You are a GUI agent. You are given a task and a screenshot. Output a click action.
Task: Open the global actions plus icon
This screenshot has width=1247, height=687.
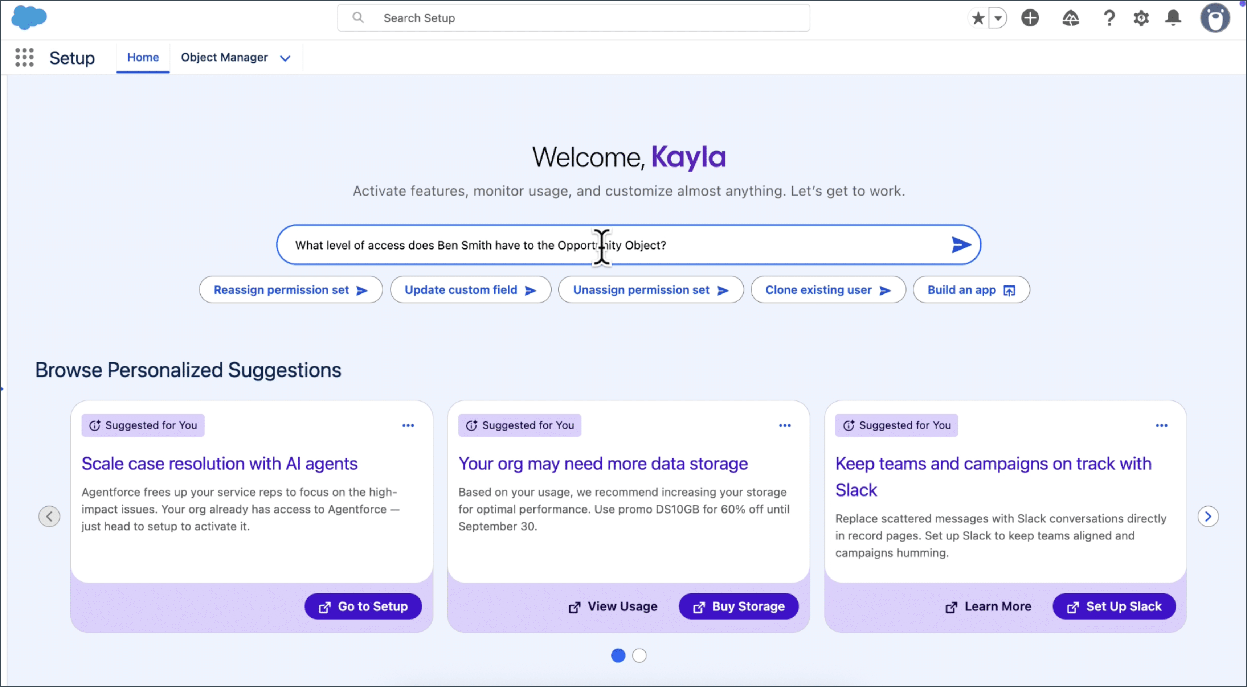(1030, 18)
